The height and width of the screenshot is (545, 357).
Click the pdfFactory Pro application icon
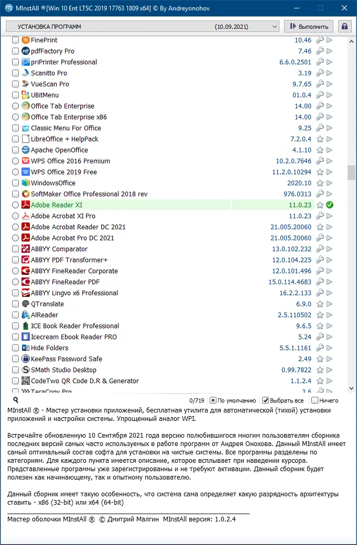tap(25, 51)
